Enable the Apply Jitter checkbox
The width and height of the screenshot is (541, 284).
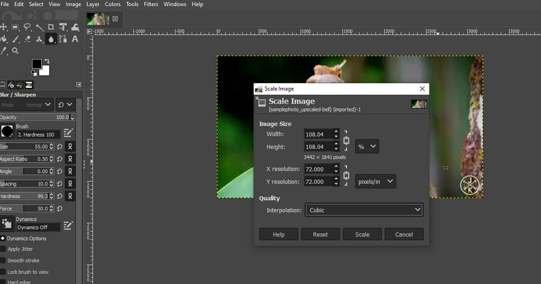pyautogui.click(x=3, y=249)
